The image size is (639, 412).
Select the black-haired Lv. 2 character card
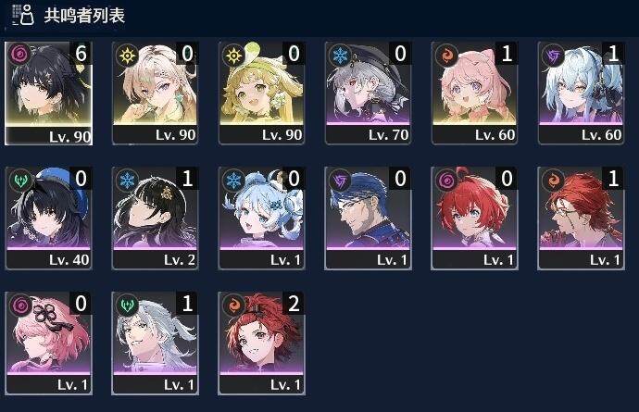point(155,218)
